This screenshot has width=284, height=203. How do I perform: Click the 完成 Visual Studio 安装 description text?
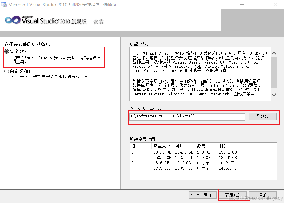56,60
